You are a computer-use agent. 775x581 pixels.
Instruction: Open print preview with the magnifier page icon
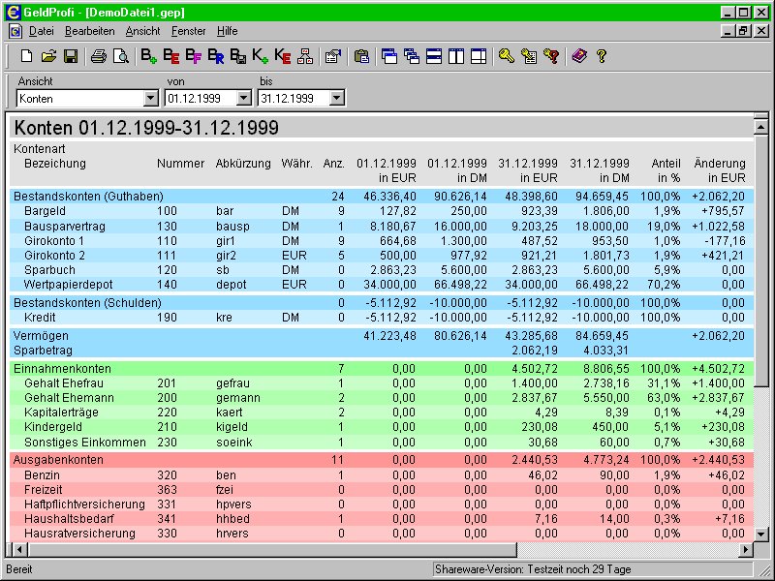coord(120,56)
